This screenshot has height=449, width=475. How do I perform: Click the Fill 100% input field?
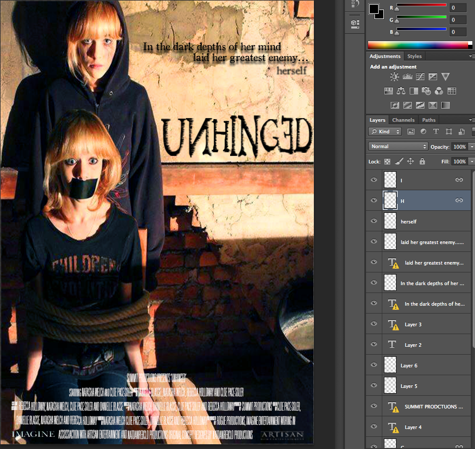(x=460, y=161)
